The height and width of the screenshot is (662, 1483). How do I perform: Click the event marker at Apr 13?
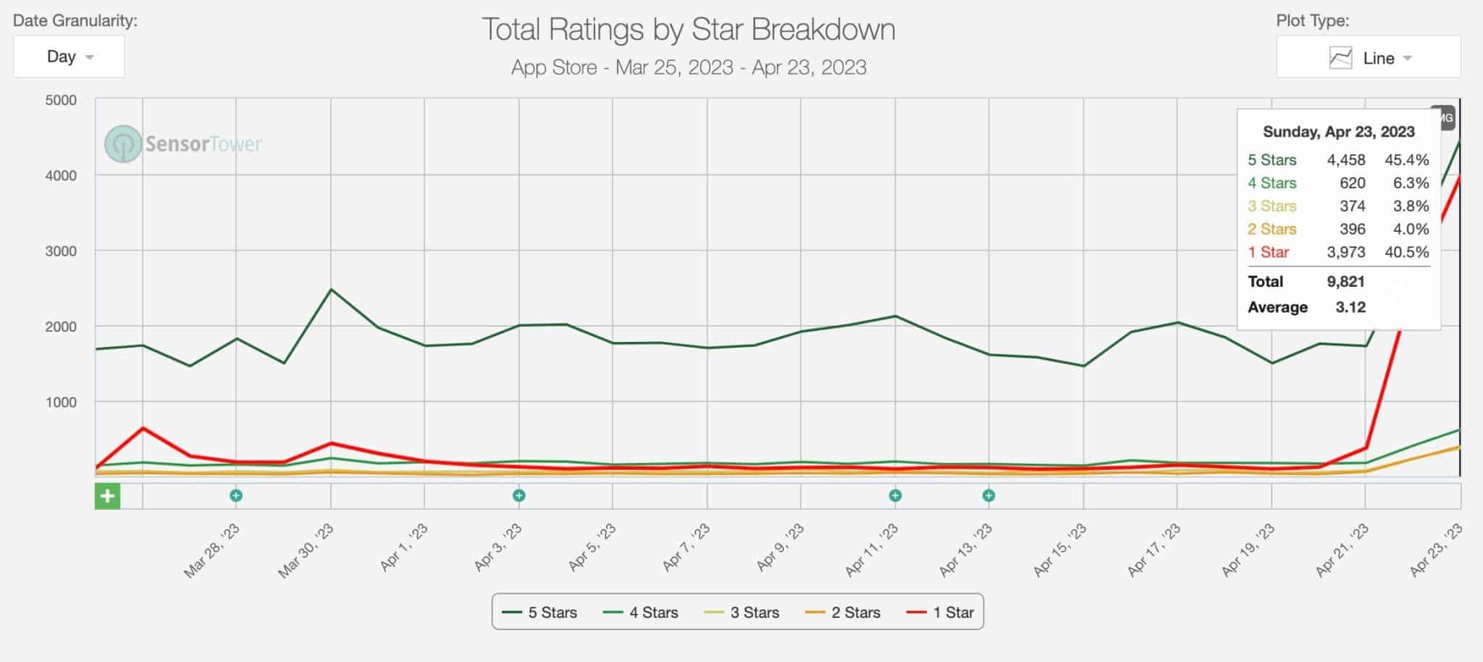pyautogui.click(x=988, y=495)
